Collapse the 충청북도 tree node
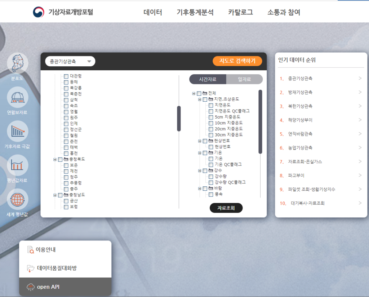Viewport: 369px width, 297px height. (x=55, y=160)
